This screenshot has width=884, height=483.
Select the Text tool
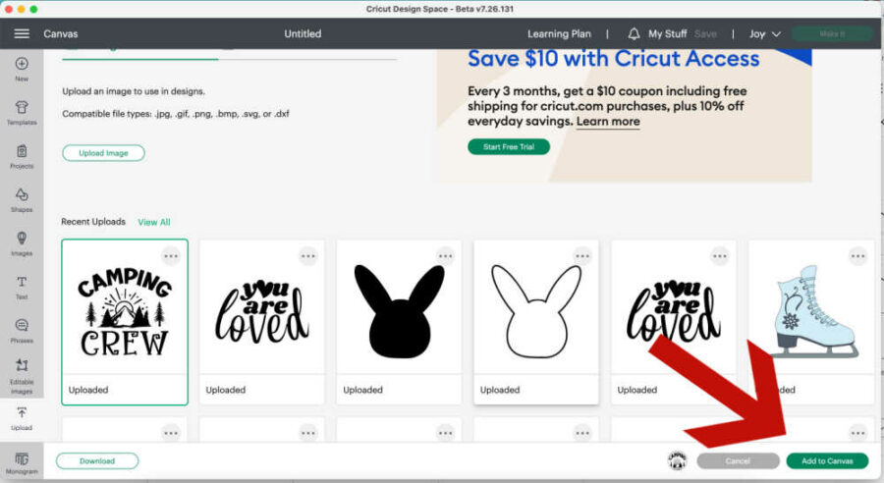coord(22,287)
